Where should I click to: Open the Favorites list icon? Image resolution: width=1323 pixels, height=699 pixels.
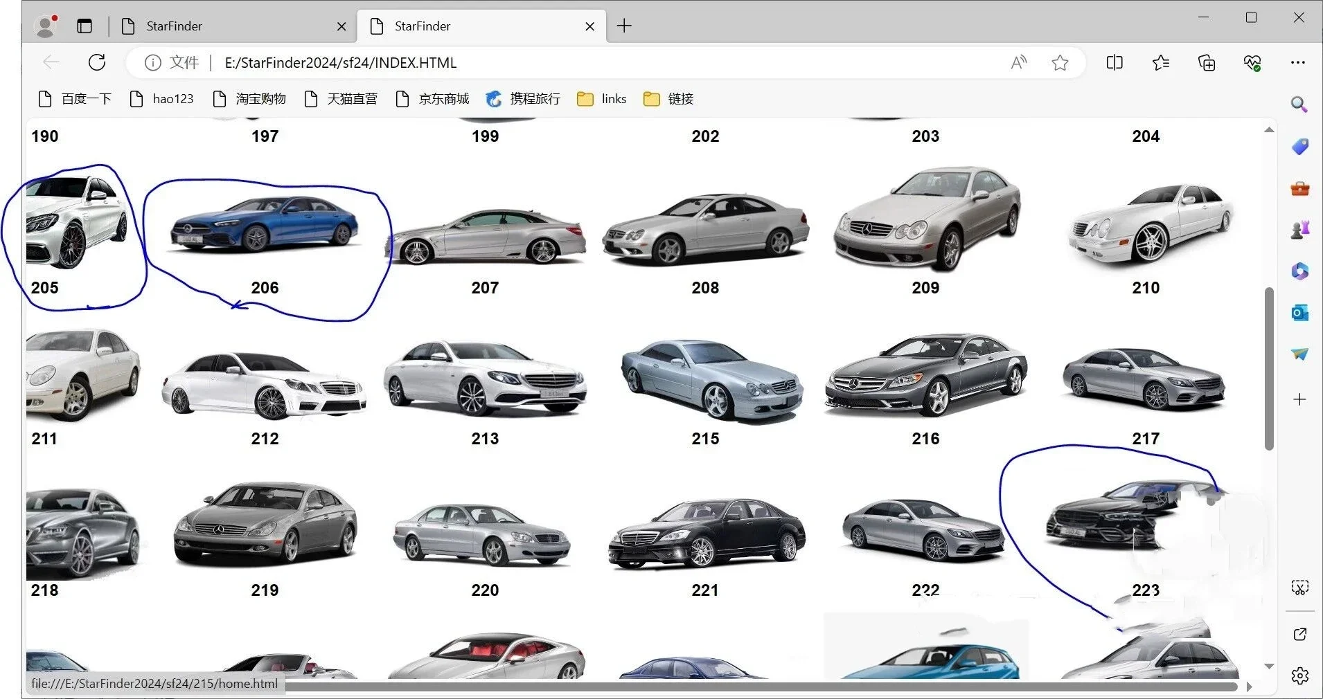(1161, 62)
